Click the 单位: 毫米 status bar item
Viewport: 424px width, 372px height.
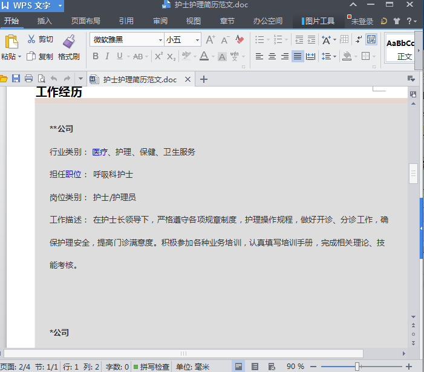[x=192, y=367]
